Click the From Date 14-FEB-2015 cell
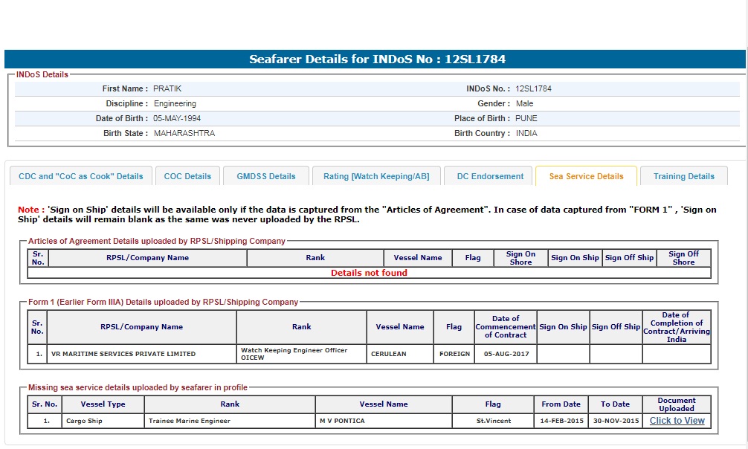The height and width of the screenshot is (449, 748). (x=561, y=421)
